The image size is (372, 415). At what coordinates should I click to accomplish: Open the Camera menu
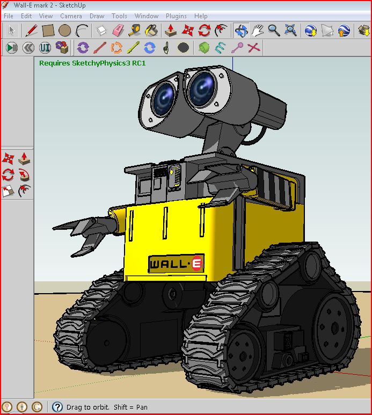[x=71, y=16]
